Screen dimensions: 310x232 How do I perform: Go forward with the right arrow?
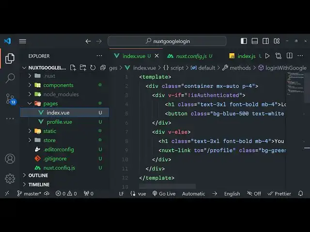pos(99,41)
